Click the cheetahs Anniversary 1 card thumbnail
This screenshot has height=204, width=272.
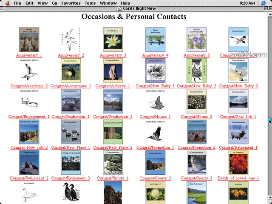coord(29,40)
